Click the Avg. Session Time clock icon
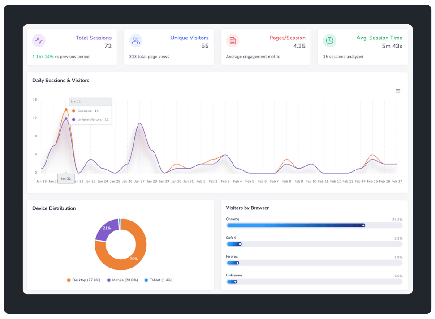This screenshot has width=435, height=319. point(330,41)
